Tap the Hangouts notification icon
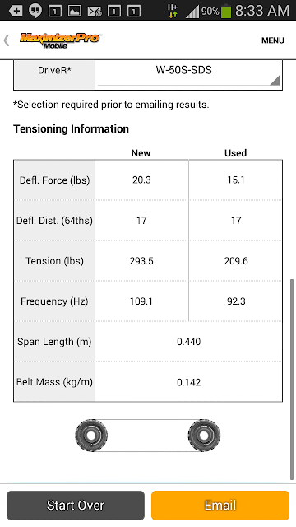Screen dimensions: 296x527 (x=35, y=11)
